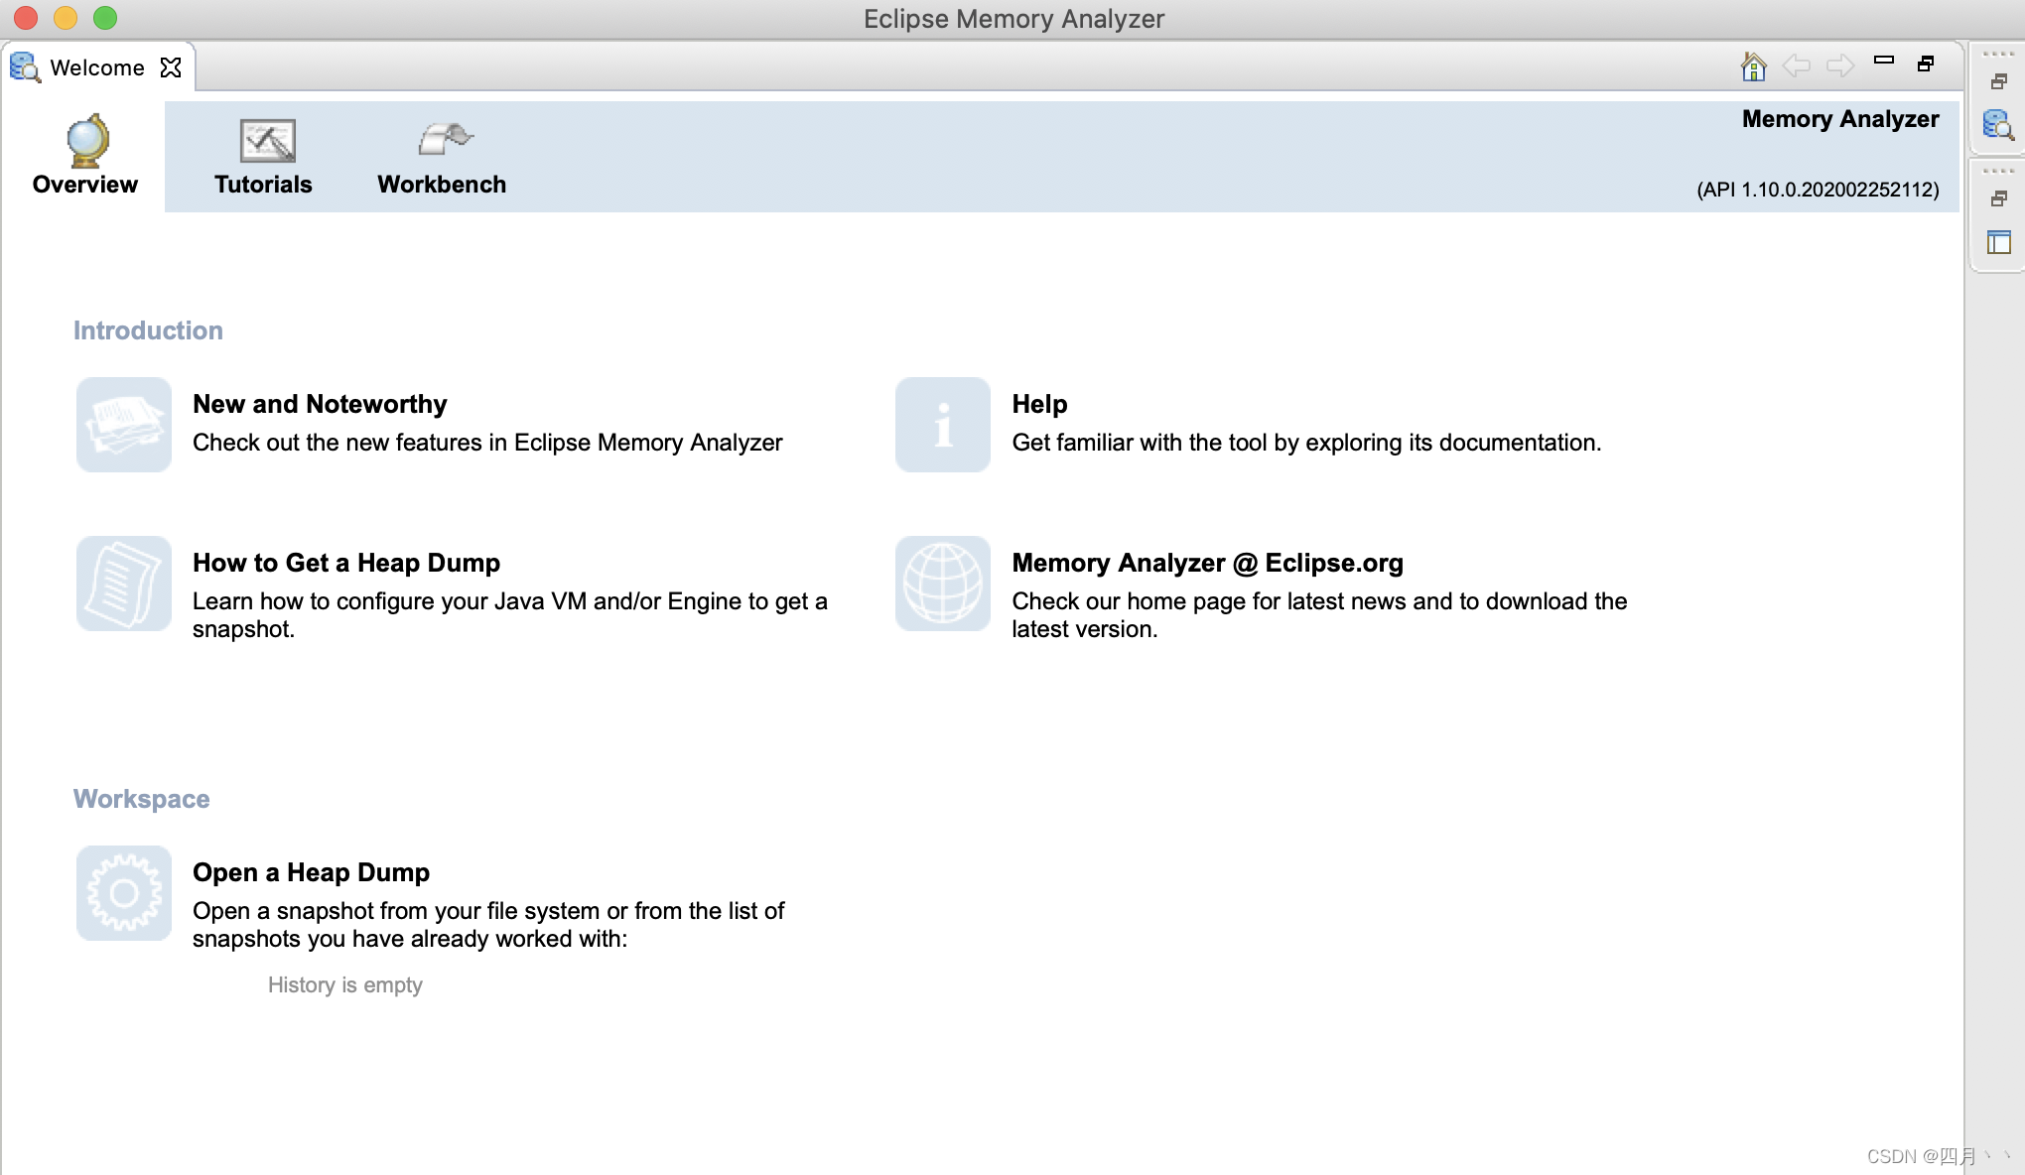
Task: Click 'Check out the new features' description
Action: (487, 443)
